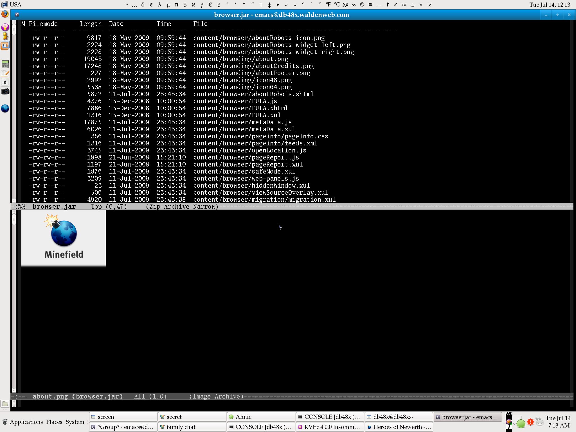Image resolution: width=576 pixels, height=432 pixels.
Task: Switch to db48x@db48x:~ terminal window
Action: coord(399,417)
